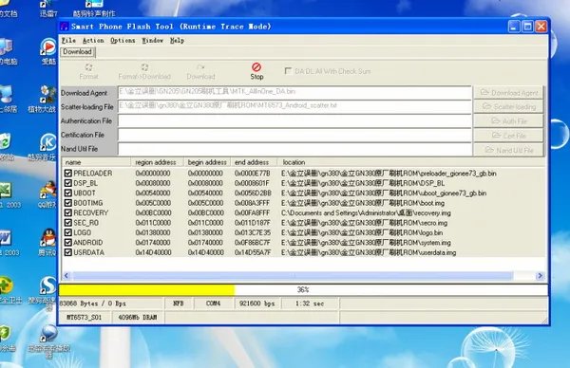This screenshot has height=368, width=570.
Task: Click the 'location' column header
Action: coord(410,162)
